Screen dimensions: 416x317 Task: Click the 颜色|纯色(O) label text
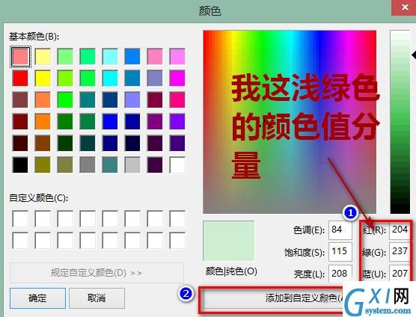coord(231,271)
